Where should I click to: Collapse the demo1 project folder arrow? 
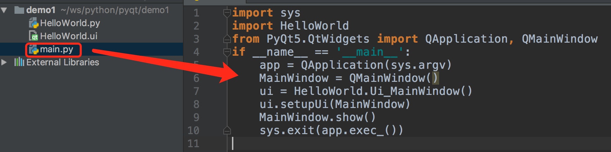4,10
